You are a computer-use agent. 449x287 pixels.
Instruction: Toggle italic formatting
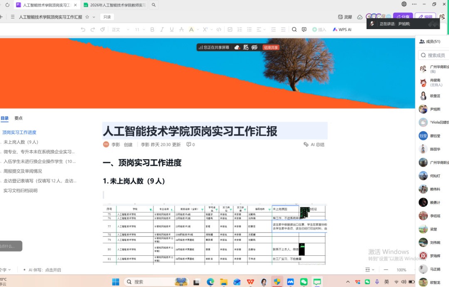162,29
